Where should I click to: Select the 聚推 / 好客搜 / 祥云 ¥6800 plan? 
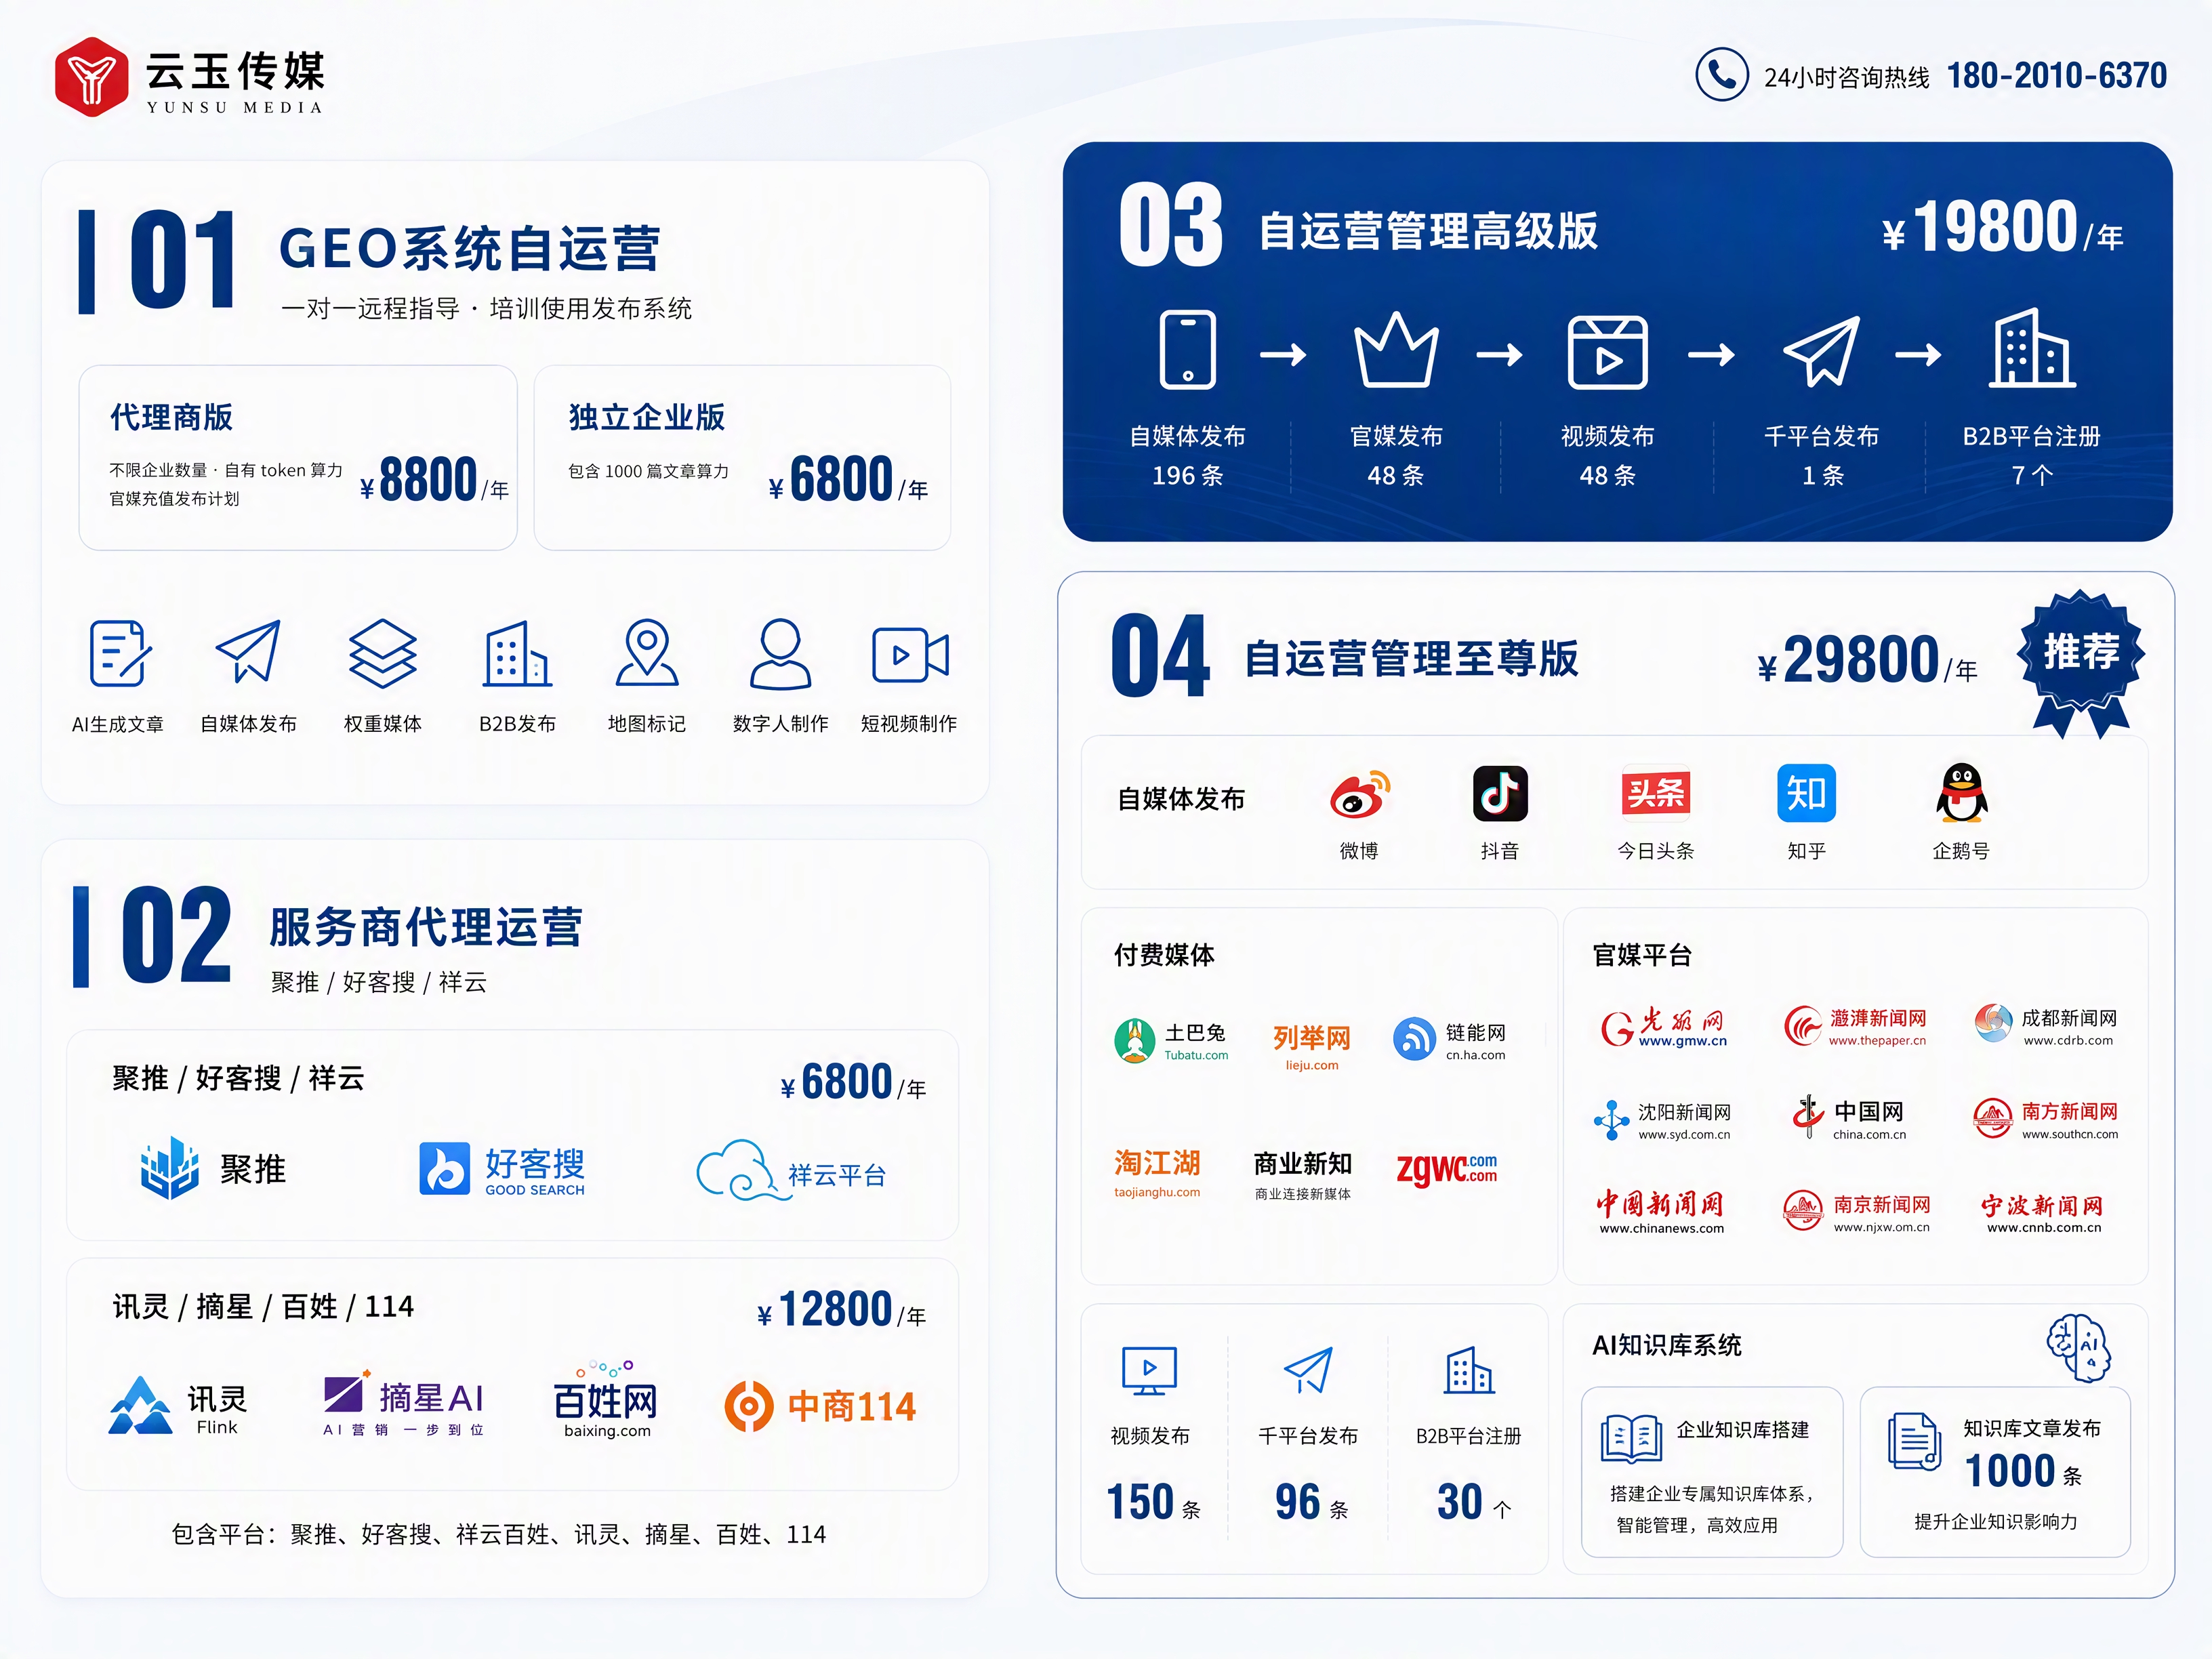[x=512, y=1135]
